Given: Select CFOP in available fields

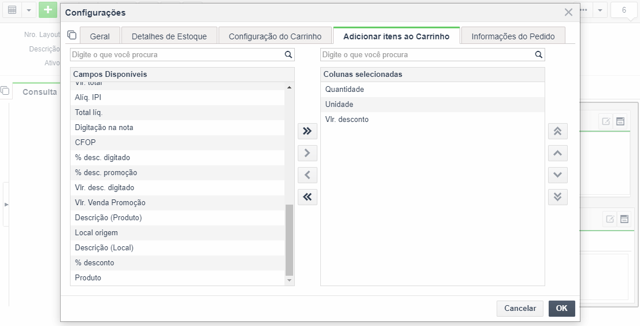Looking at the screenshot, I should (177, 143).
